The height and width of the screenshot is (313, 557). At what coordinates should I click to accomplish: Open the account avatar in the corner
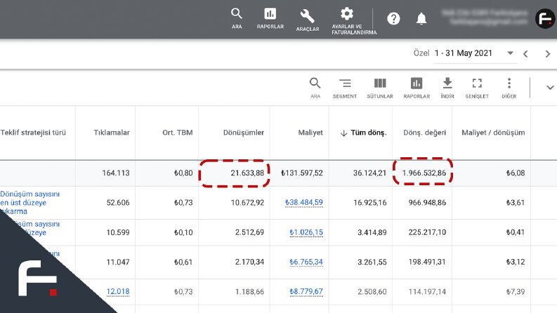point(545,18)
